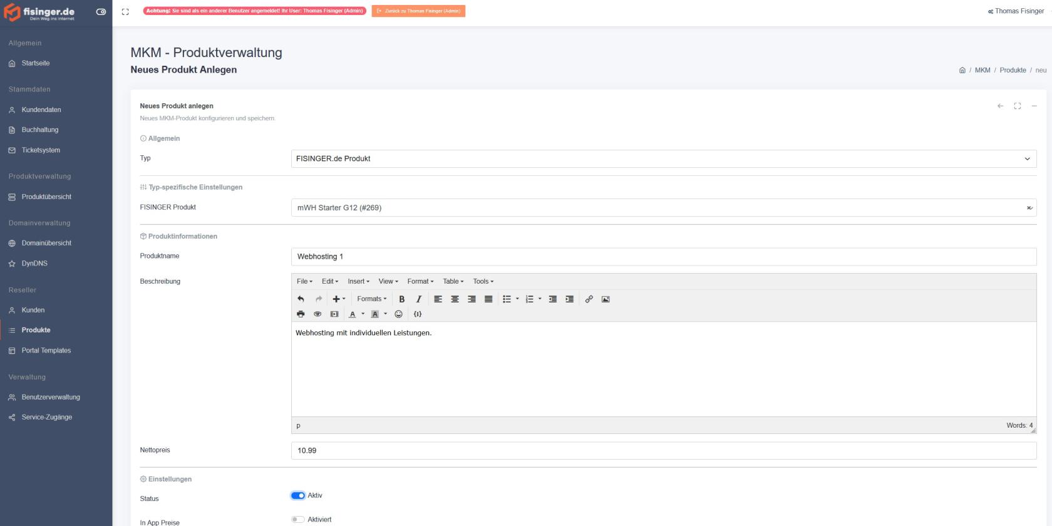Screen dimensions: 1052x526
Task: Open the Thomas Fisinger user menu
Action: pyautogui.click(x=1016, y=11)
